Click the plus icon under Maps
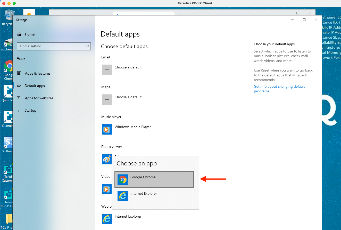This screenshot has height=230, width=341. (x=107, y=100)
